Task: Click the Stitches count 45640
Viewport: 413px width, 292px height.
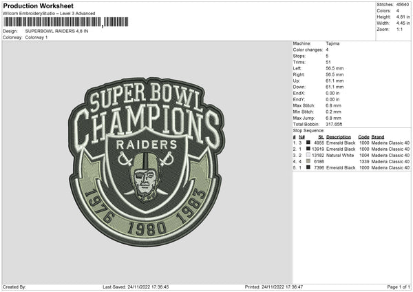Action: point(403,5)
